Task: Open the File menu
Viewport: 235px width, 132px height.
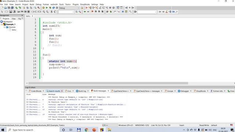Action: [x=1, y=4]
